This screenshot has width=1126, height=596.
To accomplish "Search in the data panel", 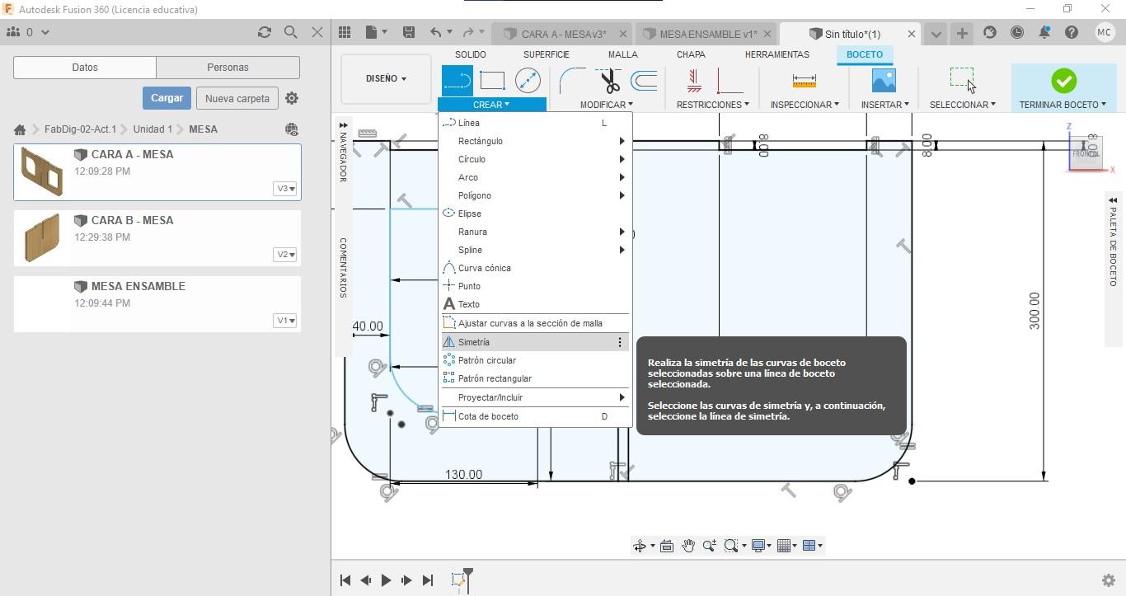I will 290,32.
